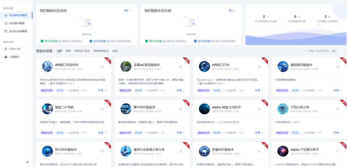
Task: Select the 网络运行安全 tab
Action: 82,51
